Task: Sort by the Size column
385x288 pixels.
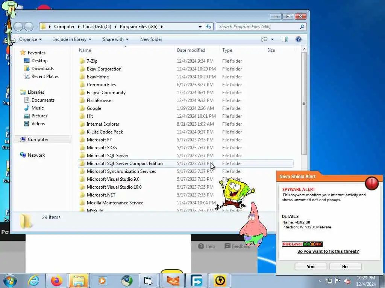Action: point(271,50)
